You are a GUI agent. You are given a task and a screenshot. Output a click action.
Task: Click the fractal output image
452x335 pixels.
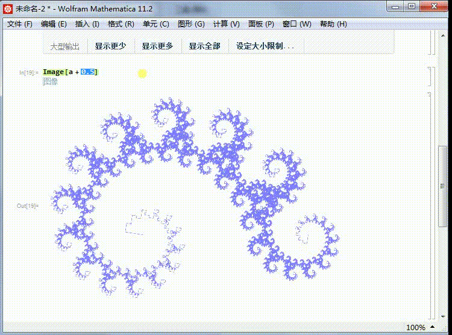click(195, 197)
